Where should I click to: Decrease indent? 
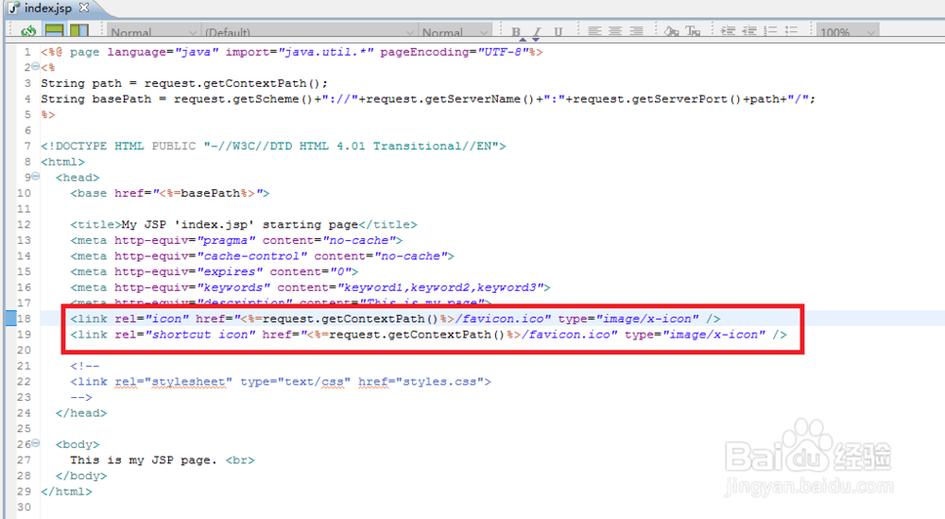749,31
